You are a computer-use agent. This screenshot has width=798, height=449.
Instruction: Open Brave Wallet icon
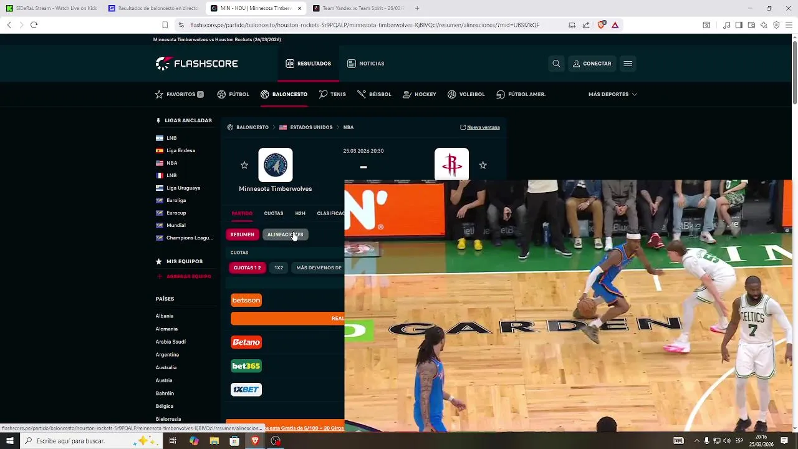pos(751,25)
